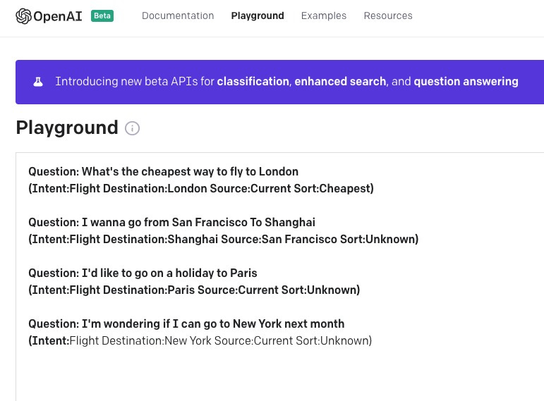Click the generated 'Destination:New York Source:Current' text
Viewport: 544px width, 401px height.
point(197,340)
